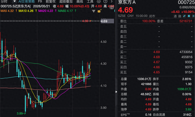Click the 超级叠加 overlay button
The width and height of the screenshot is (195, 117).
[66, 2]
